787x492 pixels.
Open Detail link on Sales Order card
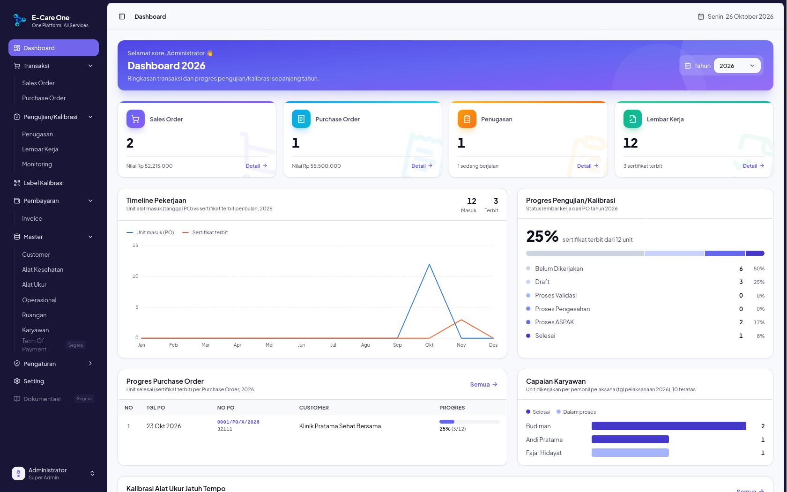pos(256,166)
